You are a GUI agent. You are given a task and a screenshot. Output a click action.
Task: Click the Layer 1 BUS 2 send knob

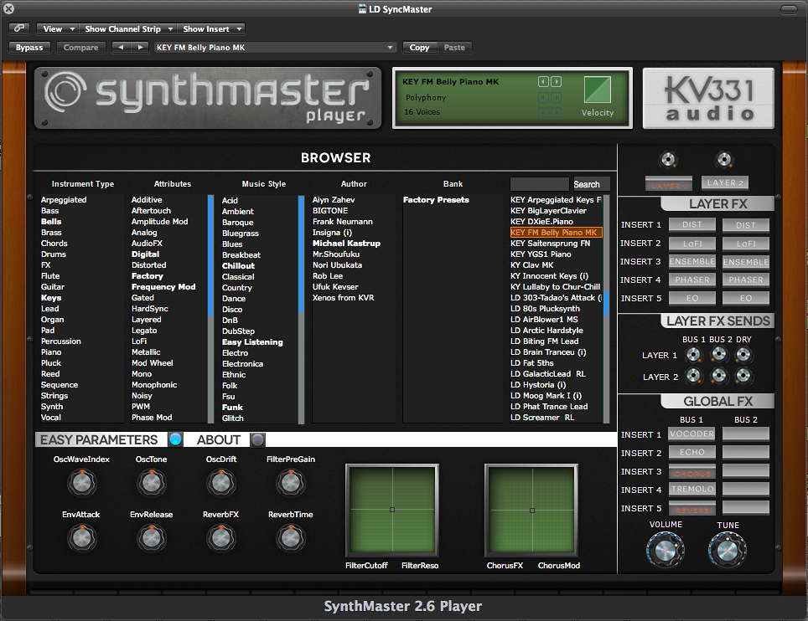point(719,355)
